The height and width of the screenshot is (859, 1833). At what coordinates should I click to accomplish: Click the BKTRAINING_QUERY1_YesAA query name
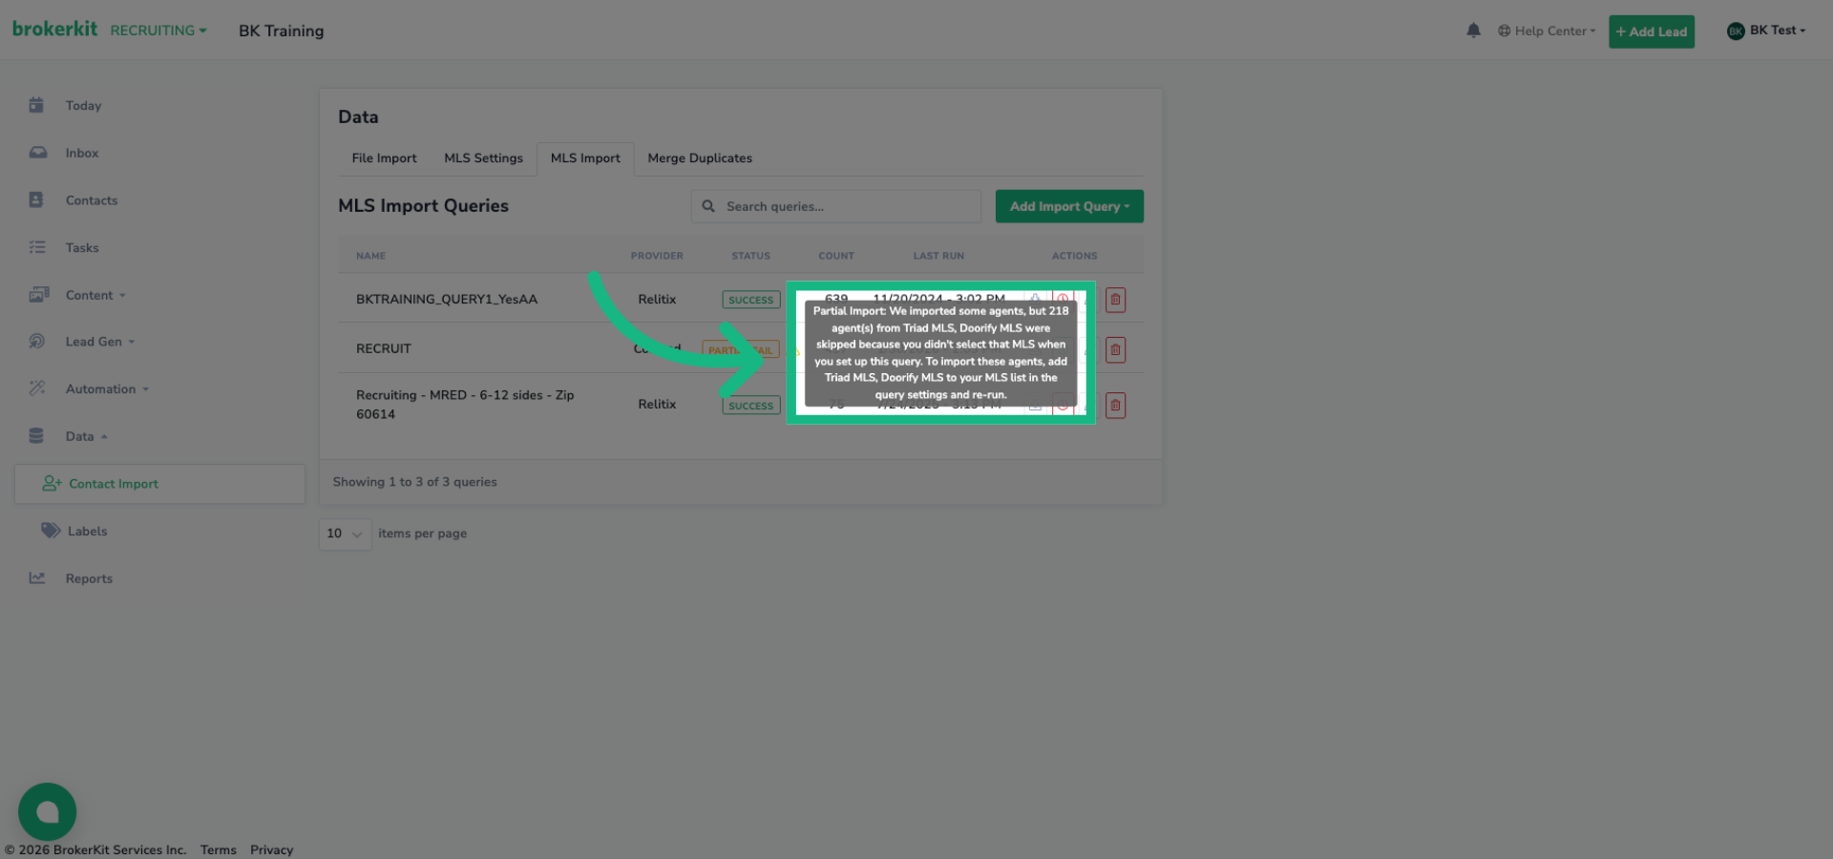[447, 299]
